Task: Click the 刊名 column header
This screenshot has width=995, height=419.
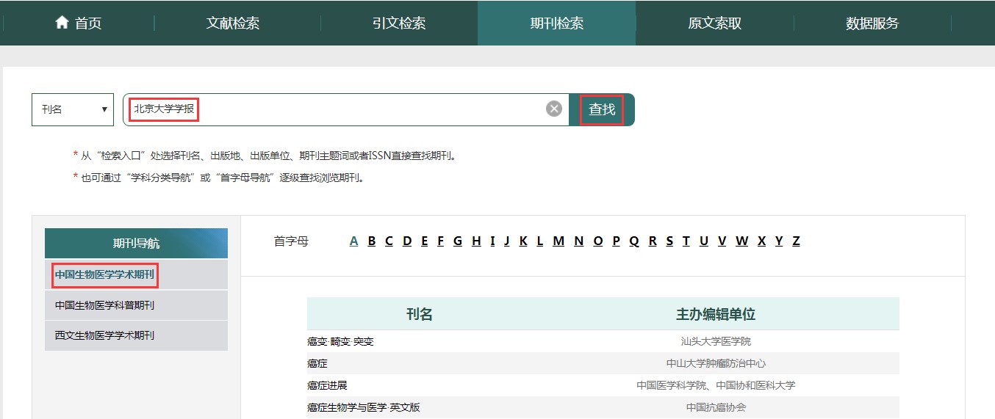Action: [420, 315]
